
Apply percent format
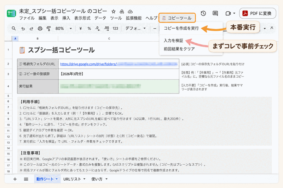[x=89, y=29]
